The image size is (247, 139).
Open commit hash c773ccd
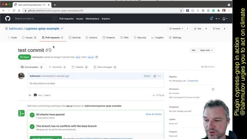point(160,95)
